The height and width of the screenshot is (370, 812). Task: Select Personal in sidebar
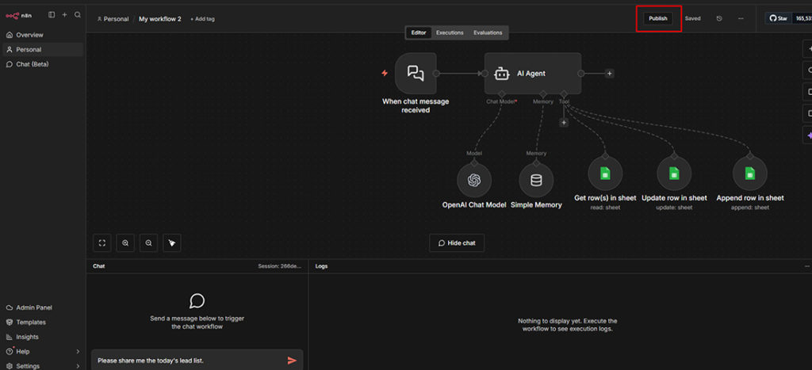tap(43, 50)
